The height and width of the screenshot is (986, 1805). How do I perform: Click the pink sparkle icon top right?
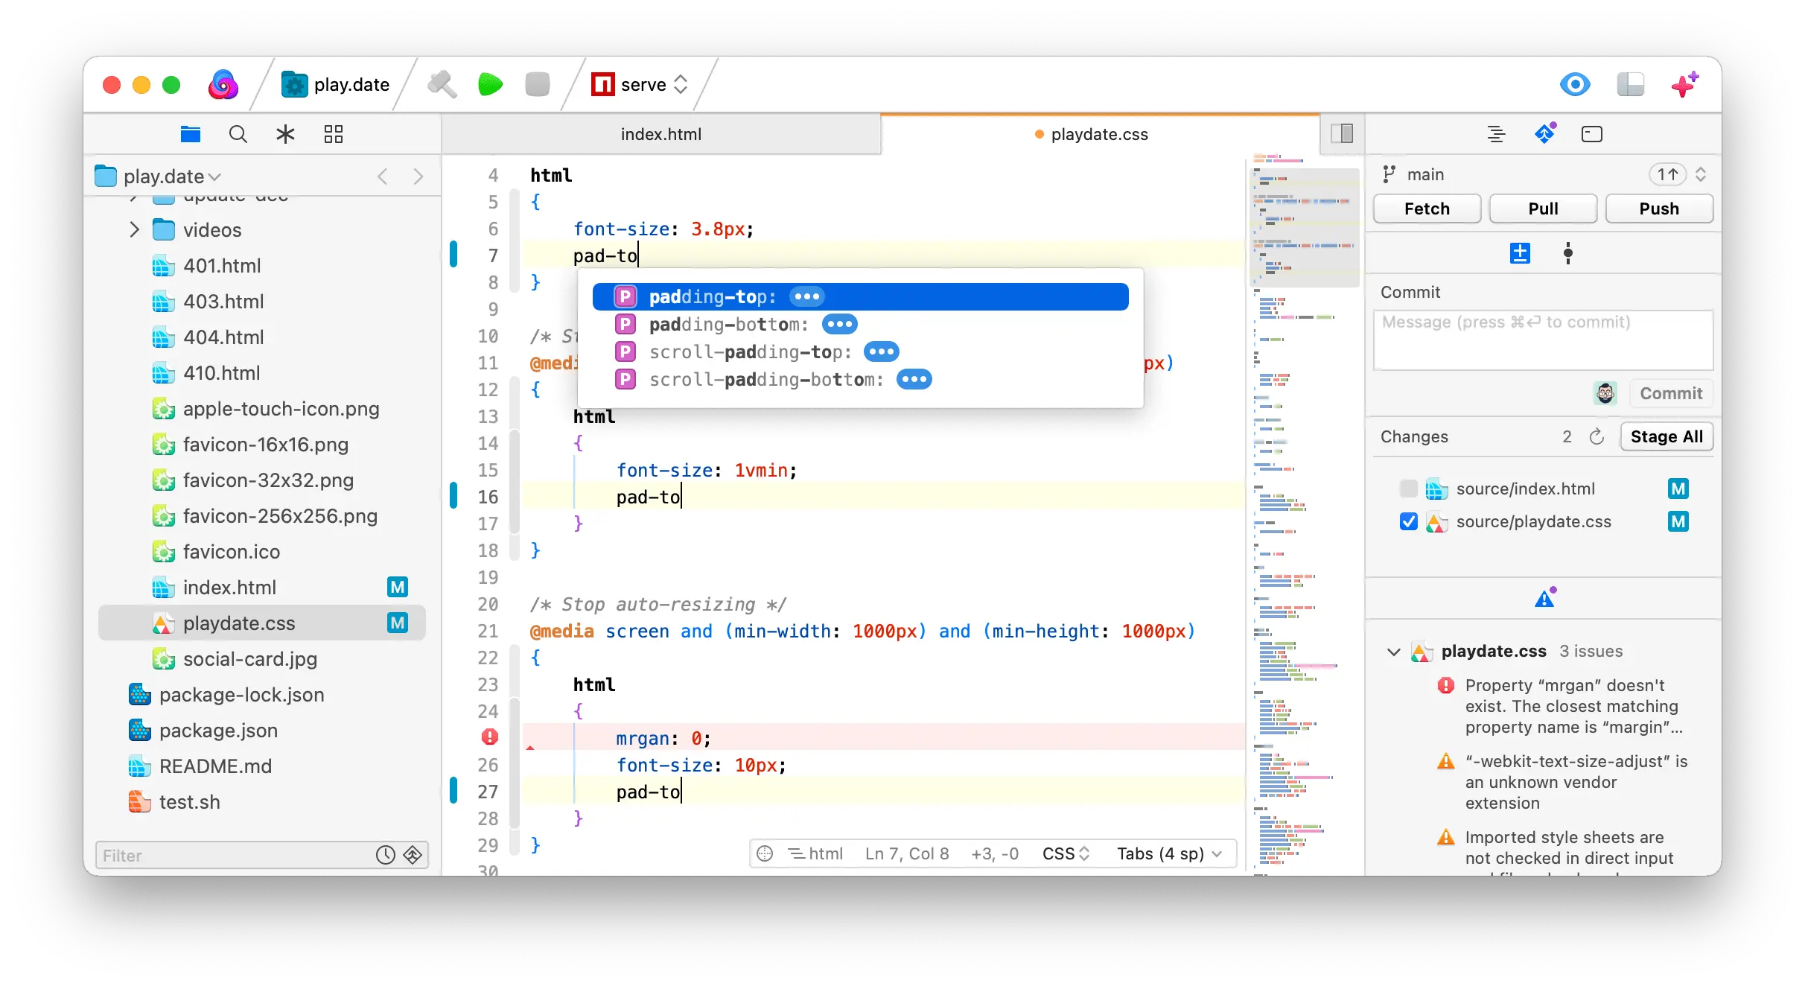click(1684, 85)
